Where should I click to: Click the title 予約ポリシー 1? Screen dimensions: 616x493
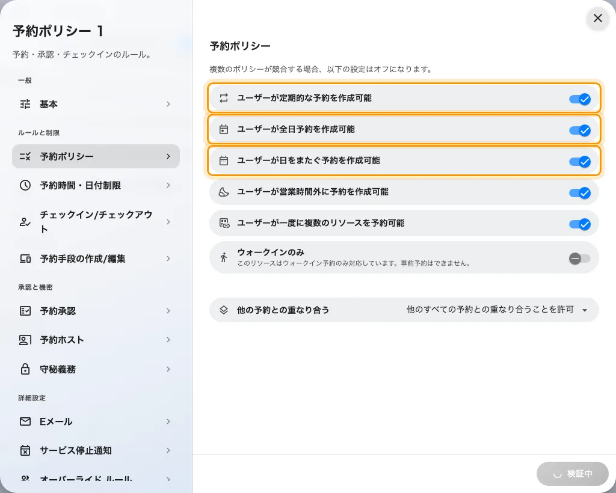point(58,31)
